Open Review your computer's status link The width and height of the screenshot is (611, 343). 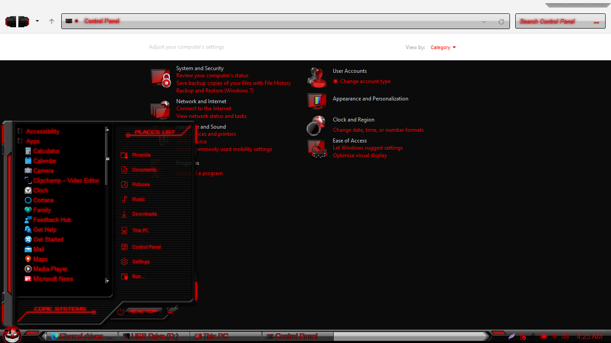(212, 75)
